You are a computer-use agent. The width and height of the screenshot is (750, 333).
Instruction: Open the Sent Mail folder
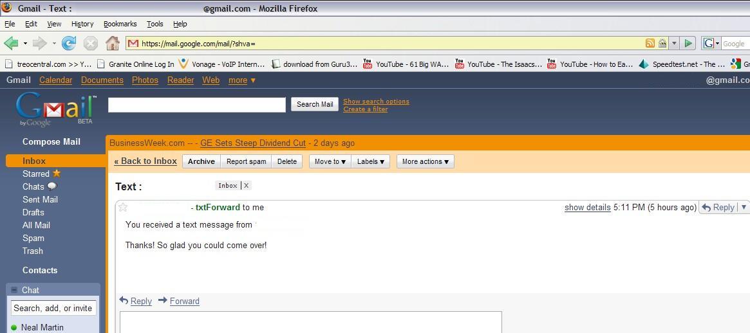[40, 199]
